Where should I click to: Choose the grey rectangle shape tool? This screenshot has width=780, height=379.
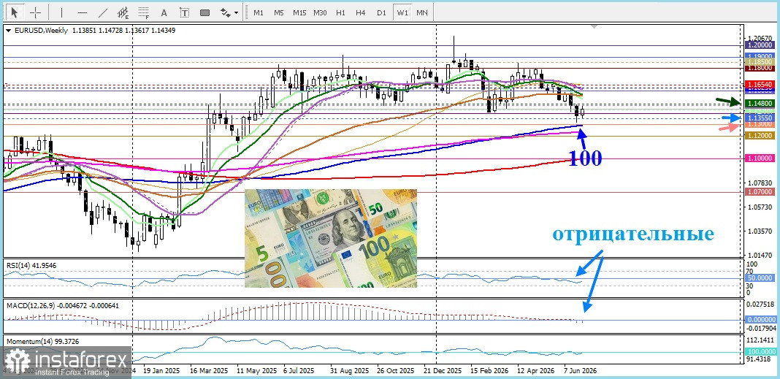204,12
